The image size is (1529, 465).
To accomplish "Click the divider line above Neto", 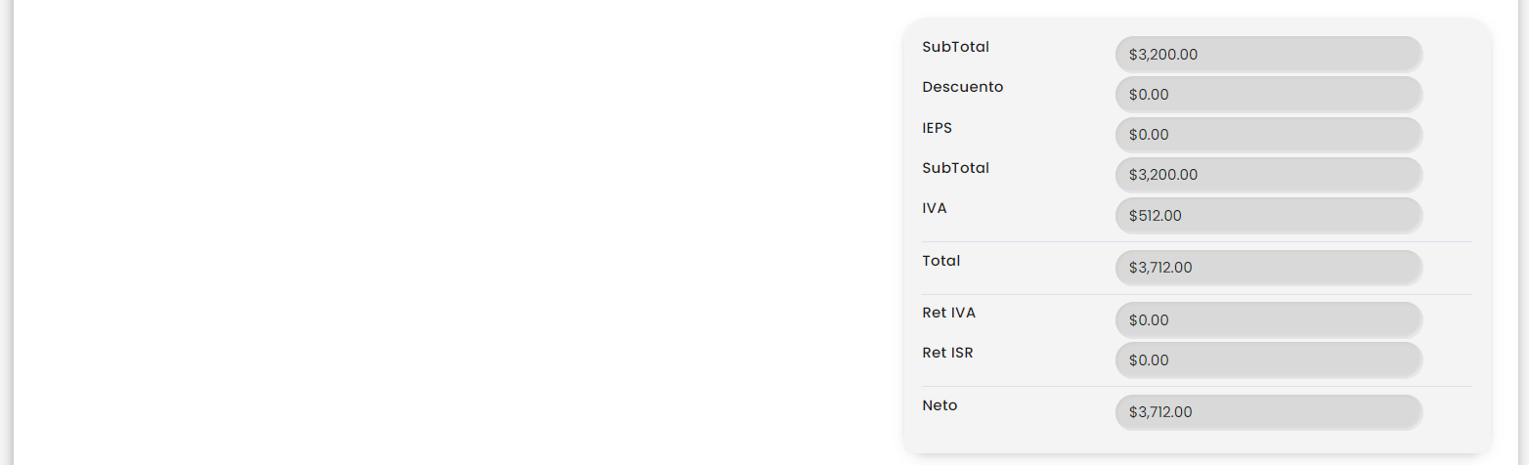I will (x=1197, y=386).
